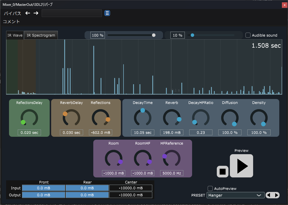Open the PRESET dropdown showing Hanger
The height and width of the screenshot is (205, 288).
[235, 195]
